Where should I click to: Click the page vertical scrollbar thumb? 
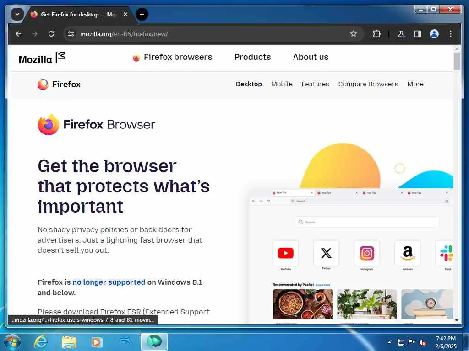point(457,62)
